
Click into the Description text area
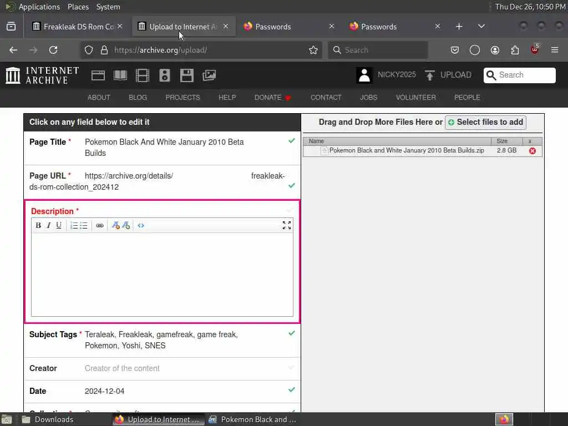pos(162,275)
